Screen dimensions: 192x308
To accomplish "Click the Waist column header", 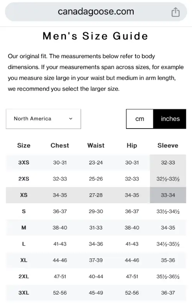I will [96, 146].
